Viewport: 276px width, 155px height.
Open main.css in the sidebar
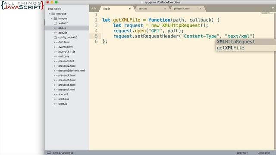(64, 56)
